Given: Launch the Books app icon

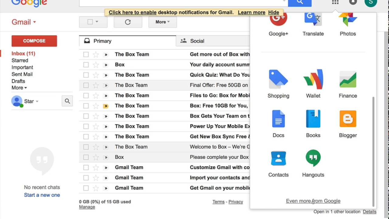Looking at the screenshot, I should [x=313, y=119].
